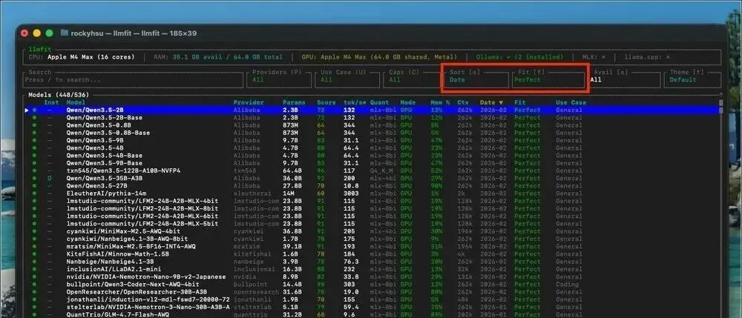The height and width of the screenshot is (318, 742).
Task: Click the green dot beside QuantTrio/GLM-4.7-Flash-AWQ
Action: 34,314
